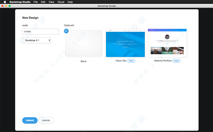The image size is (213, 132).
Task: Select the Blank template thumbnail
Action: tap(83, 43)
